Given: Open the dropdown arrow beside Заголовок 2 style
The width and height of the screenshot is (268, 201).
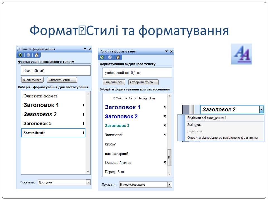Looking at the screenshot, I should 261,110.
